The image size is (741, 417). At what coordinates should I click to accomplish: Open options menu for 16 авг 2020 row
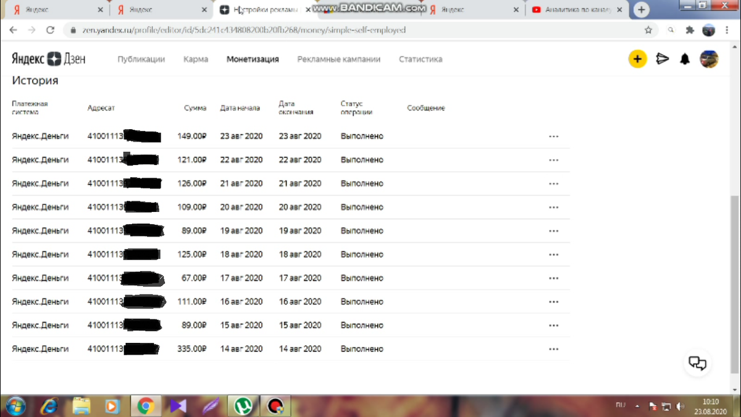click(x=554, y=302)
